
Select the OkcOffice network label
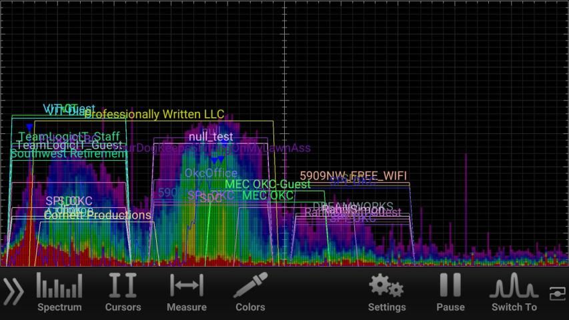point(211,173)
